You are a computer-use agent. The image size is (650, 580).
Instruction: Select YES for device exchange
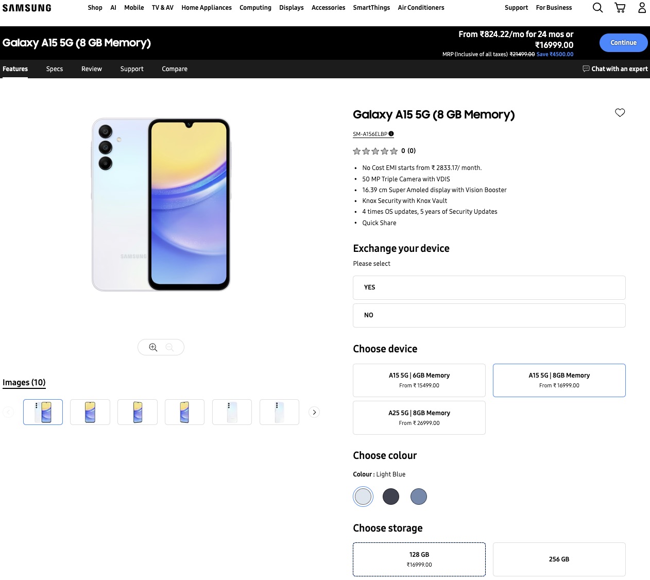pos(489,287)
